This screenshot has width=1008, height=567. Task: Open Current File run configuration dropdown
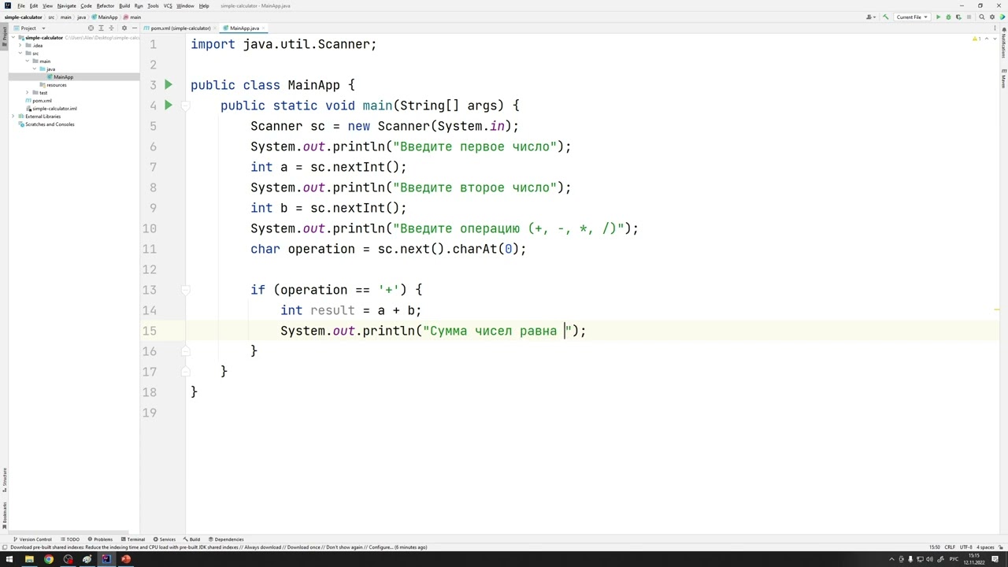[912, 17]
